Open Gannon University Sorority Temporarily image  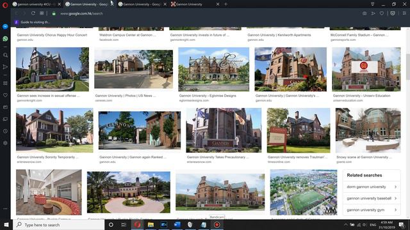click(x=54, y=130)
